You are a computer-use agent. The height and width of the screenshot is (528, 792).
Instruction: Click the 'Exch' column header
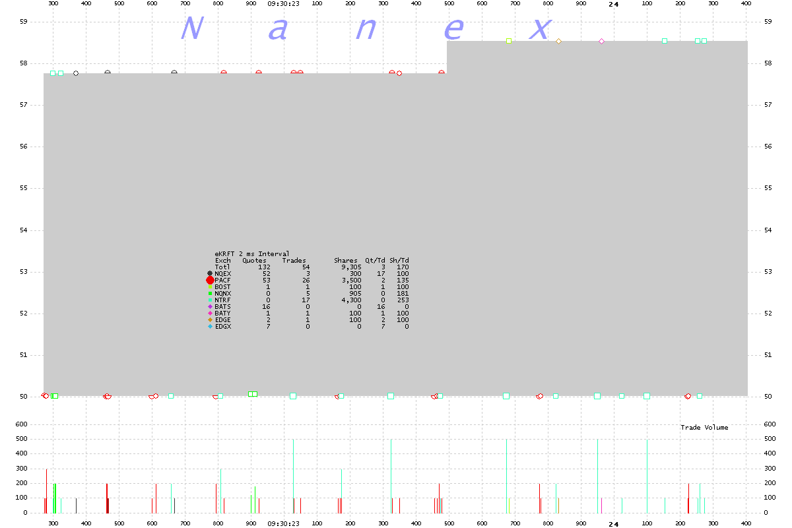click(223, 260)
